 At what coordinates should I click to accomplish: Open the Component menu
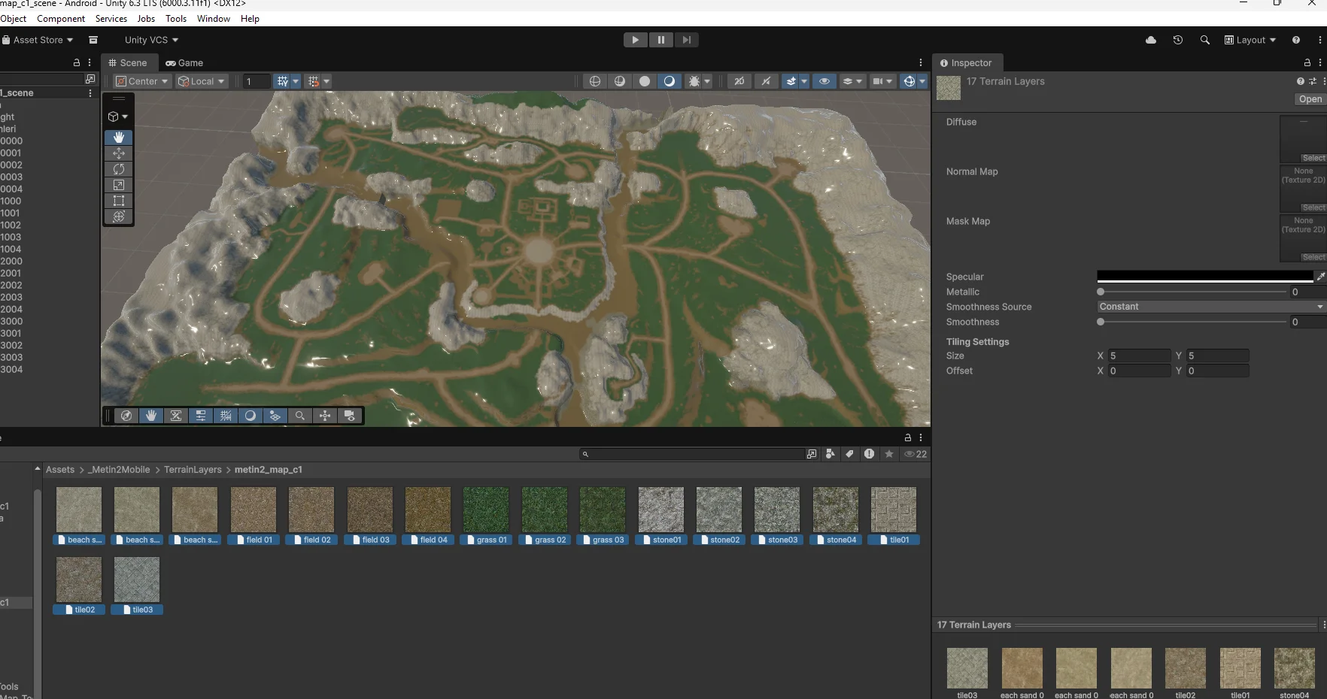coord(61,19)
